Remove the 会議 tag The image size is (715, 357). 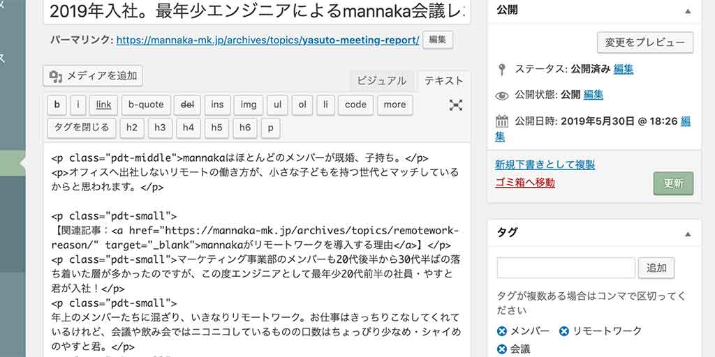501,349
